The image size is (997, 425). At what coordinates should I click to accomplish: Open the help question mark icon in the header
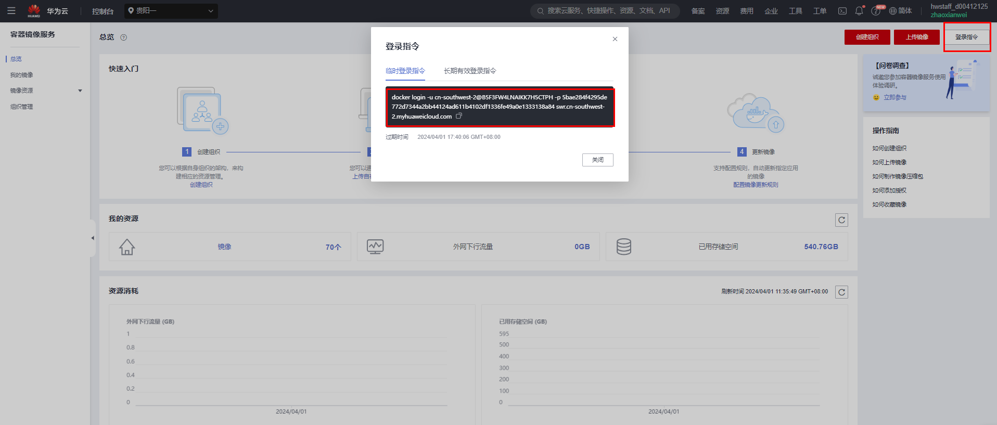coord(876,11)
